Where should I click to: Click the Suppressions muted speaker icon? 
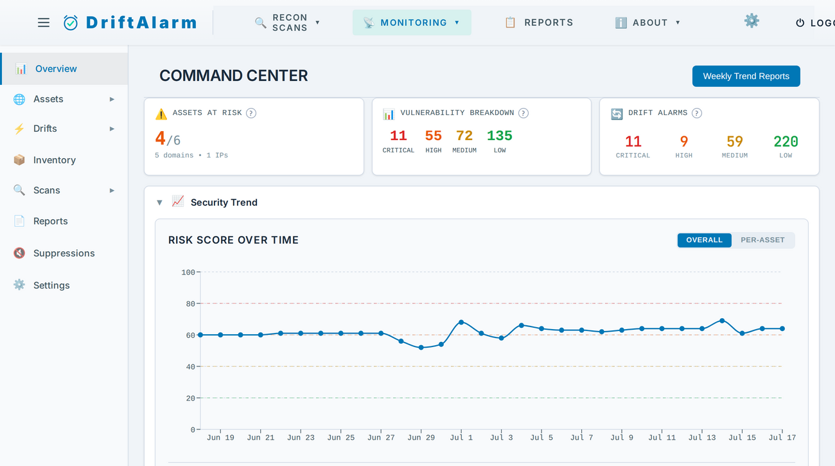tap(20, 253)
